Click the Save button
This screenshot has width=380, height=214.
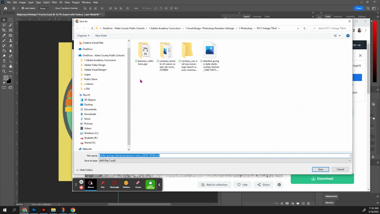pyautogui.click(x=321, y=169)
